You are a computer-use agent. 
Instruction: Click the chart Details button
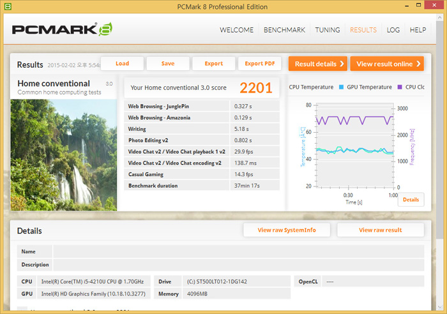(x=411, y=200)
